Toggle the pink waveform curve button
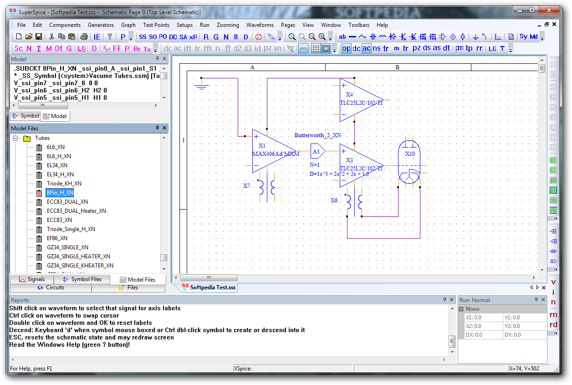This screenshot has height=385, width=572. click(x=303, y=48)
